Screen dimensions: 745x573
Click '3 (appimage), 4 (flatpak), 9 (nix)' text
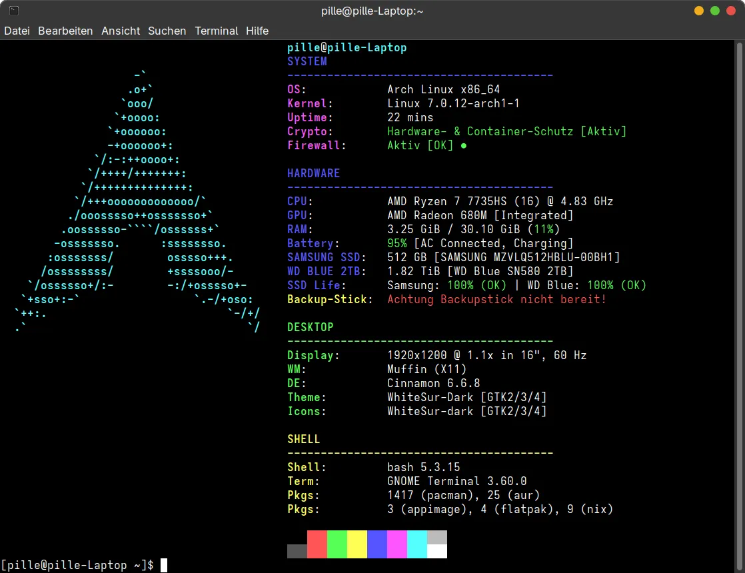500,509
